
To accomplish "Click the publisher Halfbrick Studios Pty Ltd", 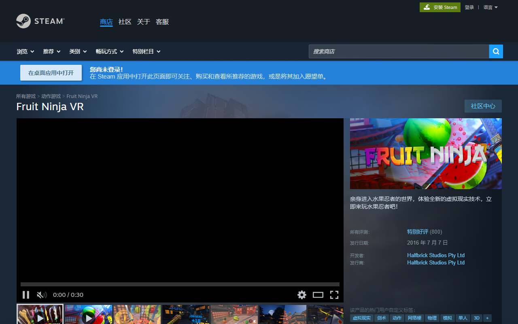I will 436,262.
